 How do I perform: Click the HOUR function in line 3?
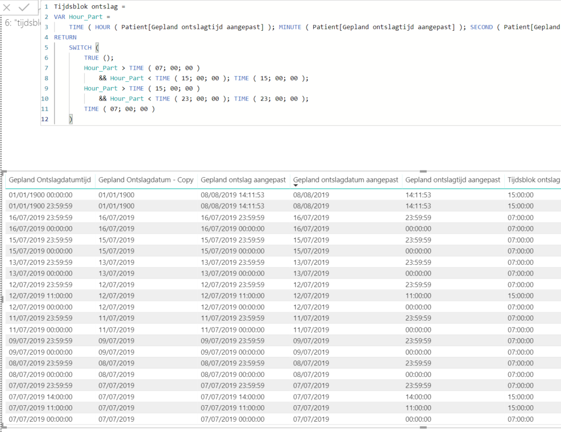tap(103, 27)
